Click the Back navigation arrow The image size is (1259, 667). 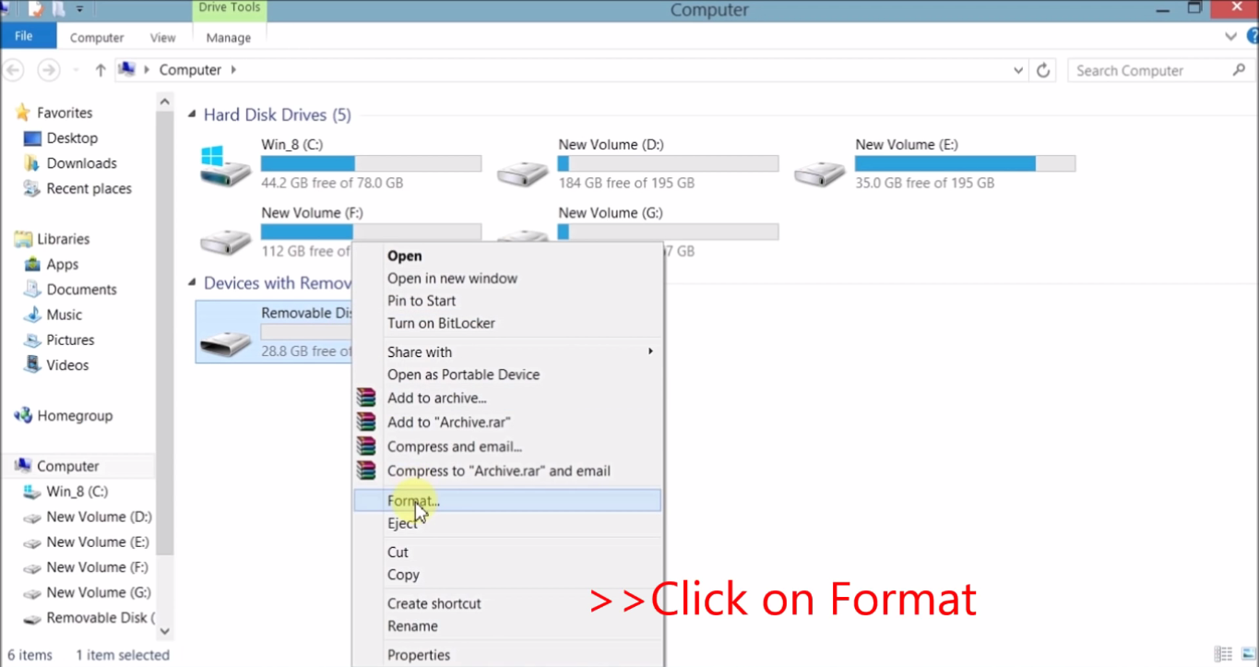pos(14,69)
